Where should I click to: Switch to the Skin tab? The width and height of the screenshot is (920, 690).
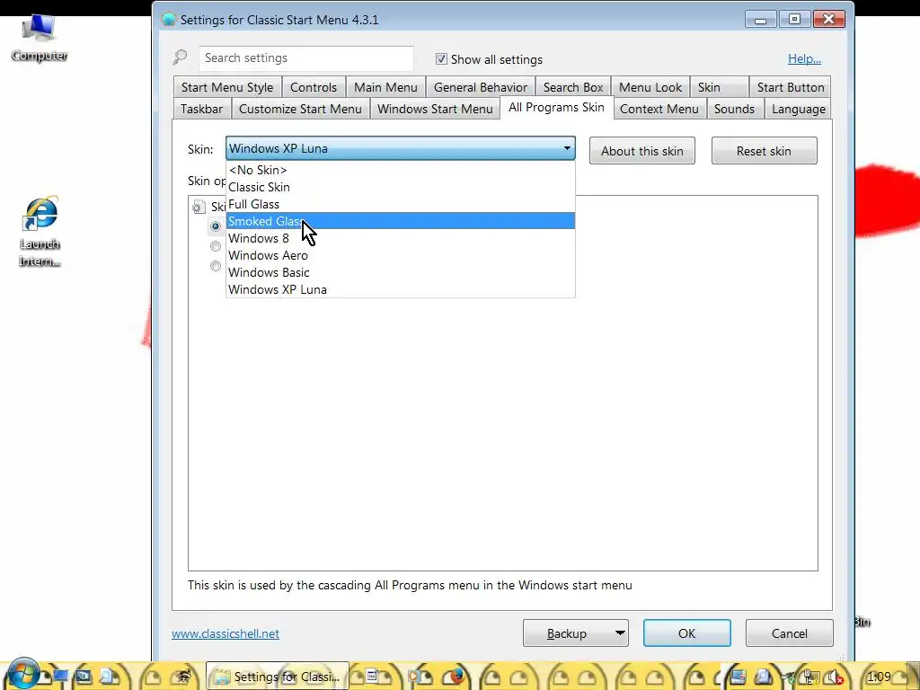coord(720,87)
